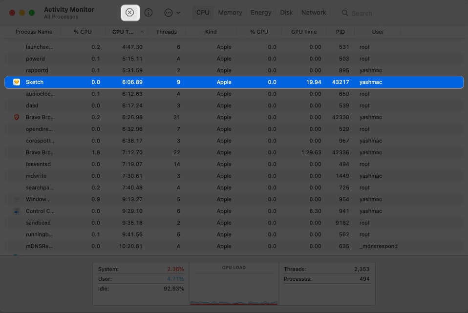Select the opendire... process row
This screenshot has height=313, width=468.
tap(234, 129)
